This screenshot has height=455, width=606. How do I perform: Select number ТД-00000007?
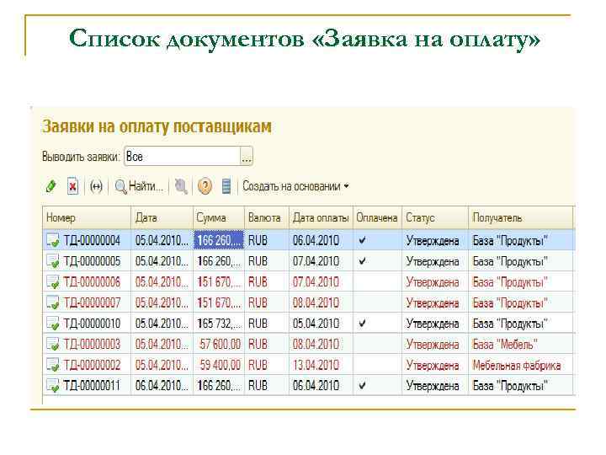[92, 303]
